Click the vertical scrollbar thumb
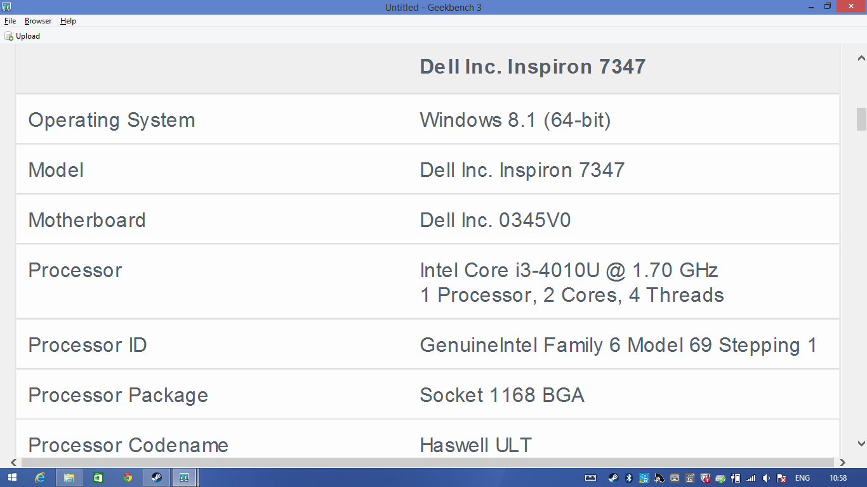 click(x=861, y=119)
